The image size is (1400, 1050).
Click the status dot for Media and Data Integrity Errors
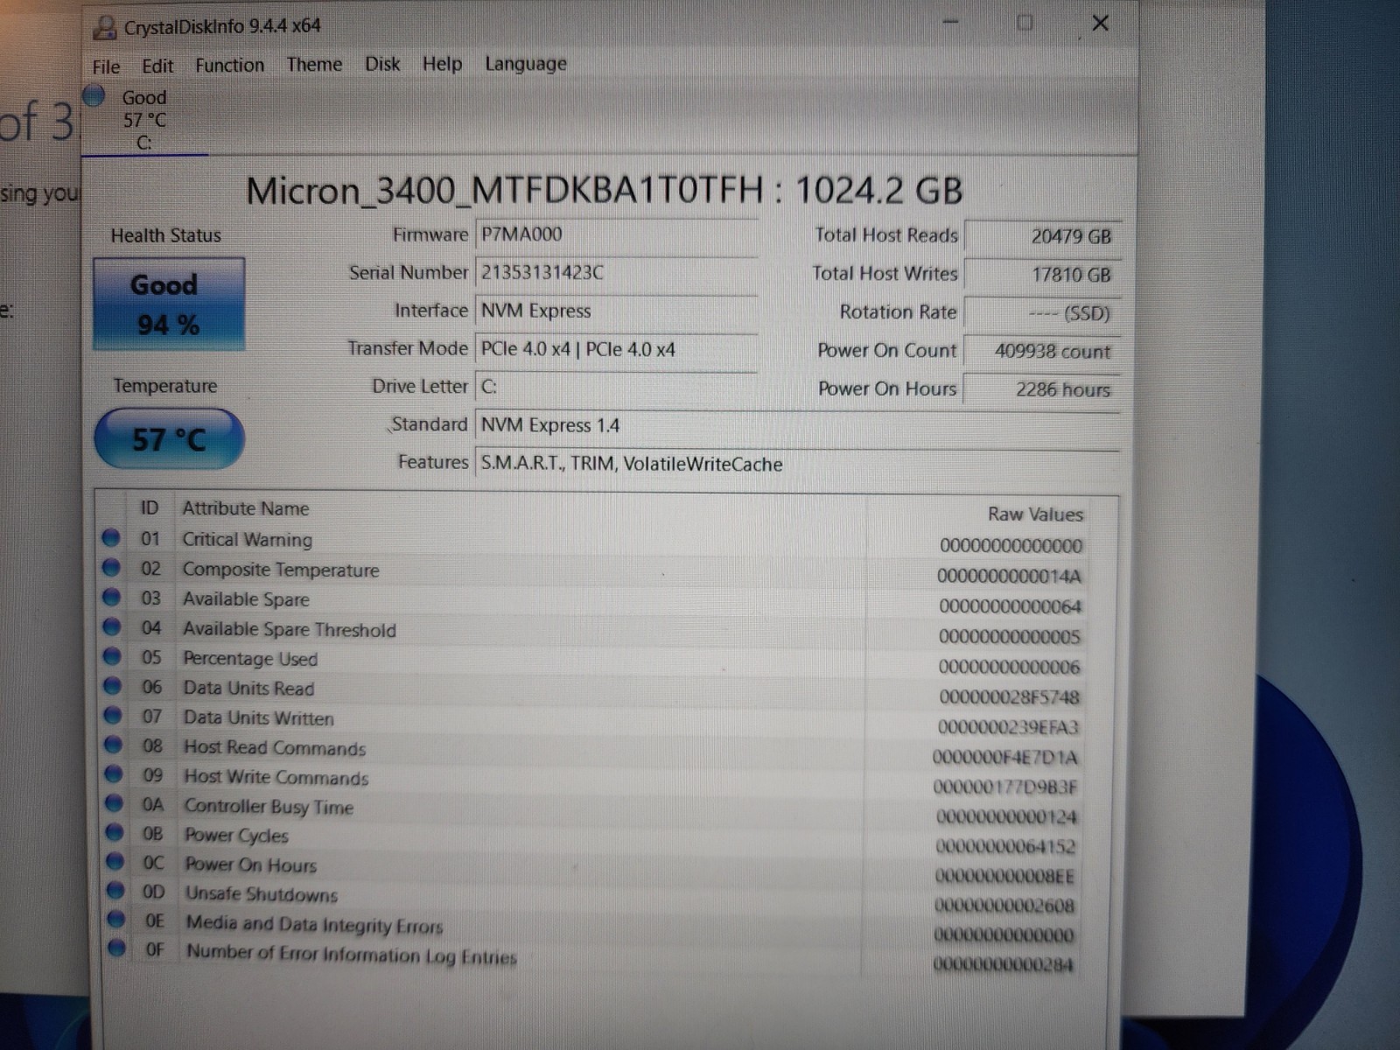coord(115,920)
